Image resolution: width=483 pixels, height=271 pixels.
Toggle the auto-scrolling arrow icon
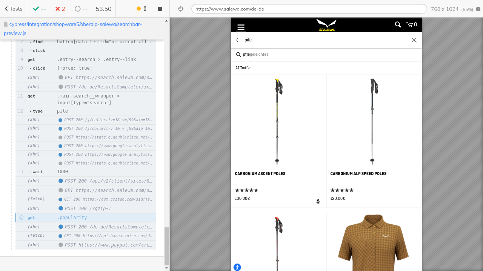145,9
